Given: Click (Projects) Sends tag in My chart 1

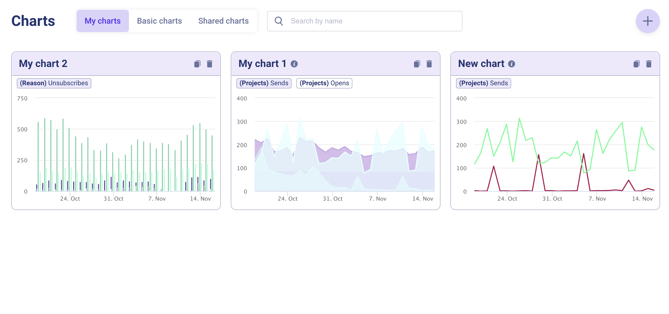Looking at the screenshot, I should [x=264, y=83].
